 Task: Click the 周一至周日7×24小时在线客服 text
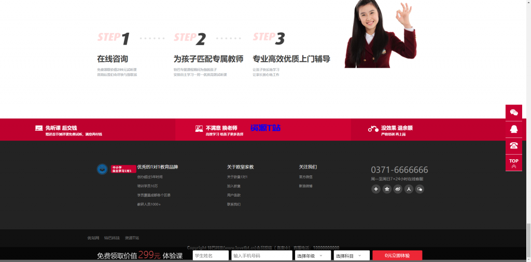coord(397,179)
